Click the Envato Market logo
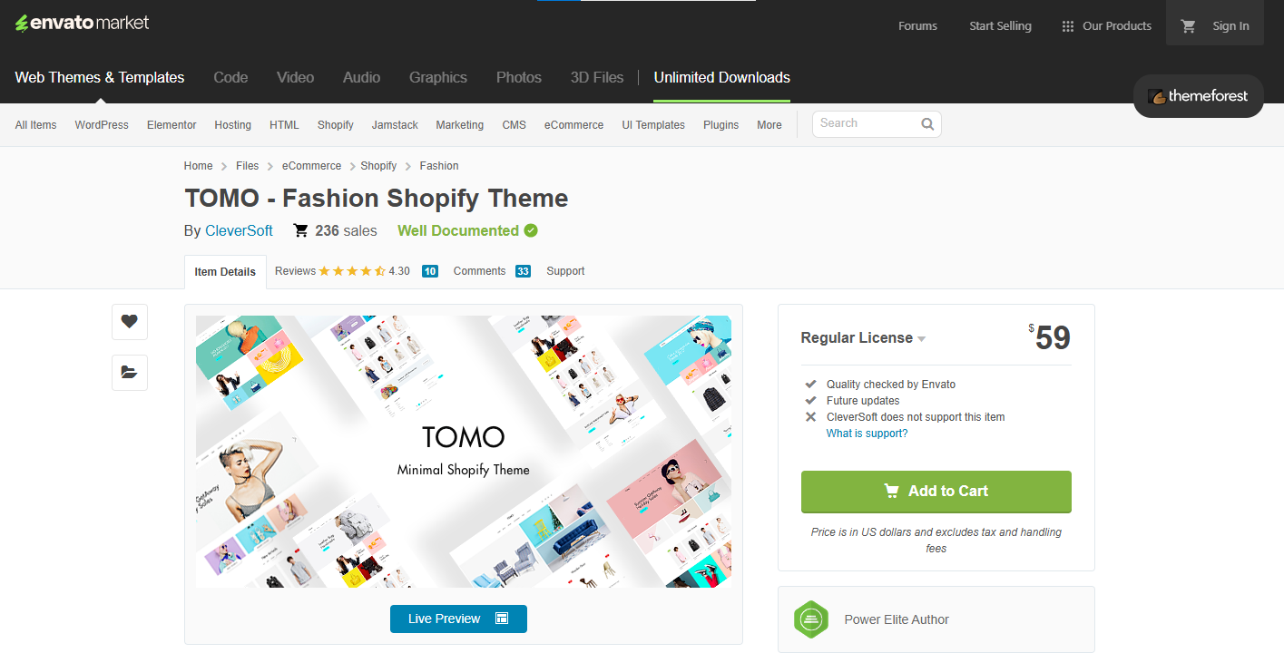1284x653 pixels. (x=83, y=23)
